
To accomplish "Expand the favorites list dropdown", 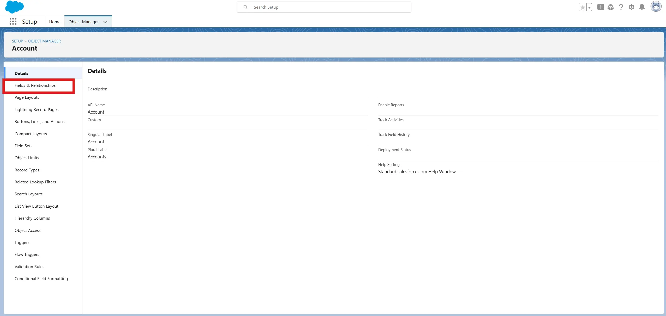I will pyautogui.click(x=589, y=7).
